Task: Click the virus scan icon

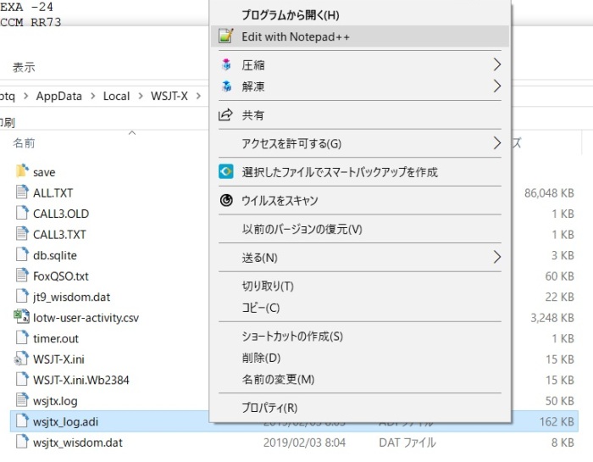Action: [x=226, y=200]
